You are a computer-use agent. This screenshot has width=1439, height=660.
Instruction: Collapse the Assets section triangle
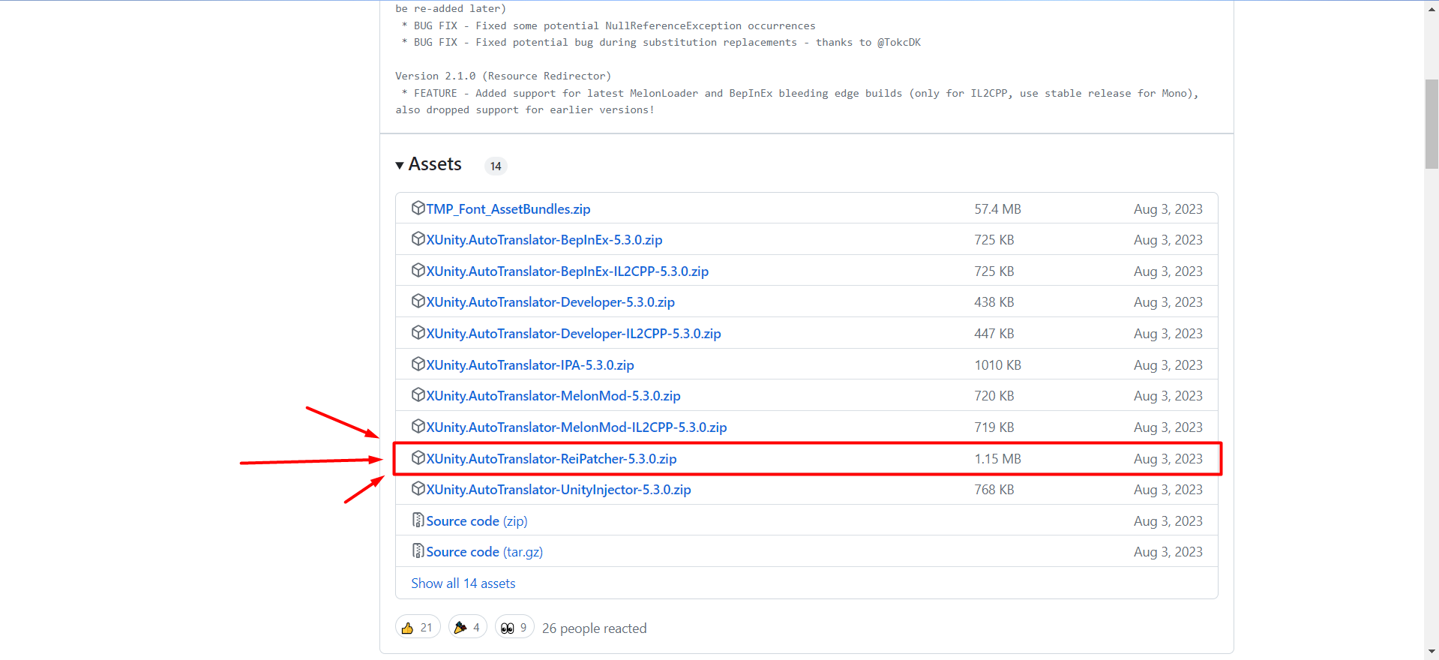click(x=400, y=165)
